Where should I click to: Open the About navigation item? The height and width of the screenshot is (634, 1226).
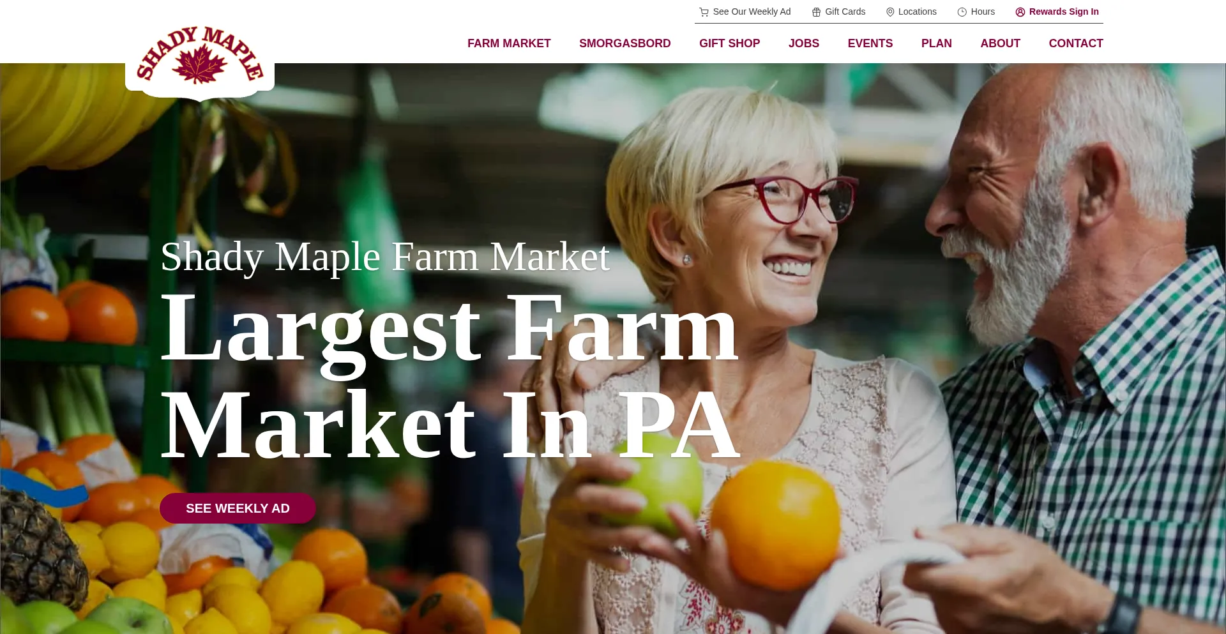click(x=1000, y=43)
